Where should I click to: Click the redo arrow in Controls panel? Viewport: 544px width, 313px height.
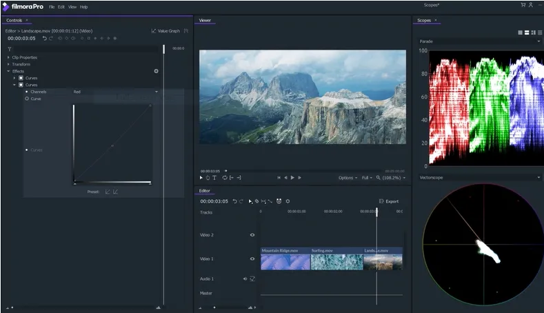pos(51,39)
